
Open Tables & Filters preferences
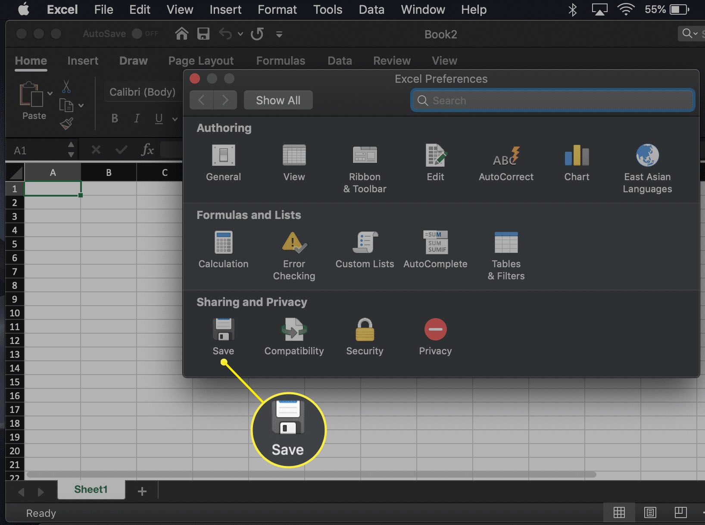click(506, 256)
